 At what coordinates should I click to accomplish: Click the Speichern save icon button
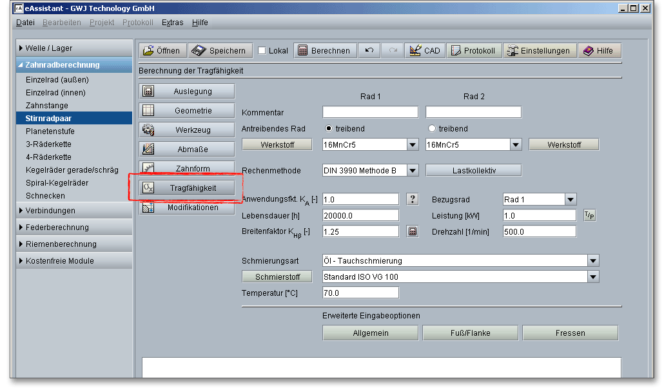(x=220, y=51)
